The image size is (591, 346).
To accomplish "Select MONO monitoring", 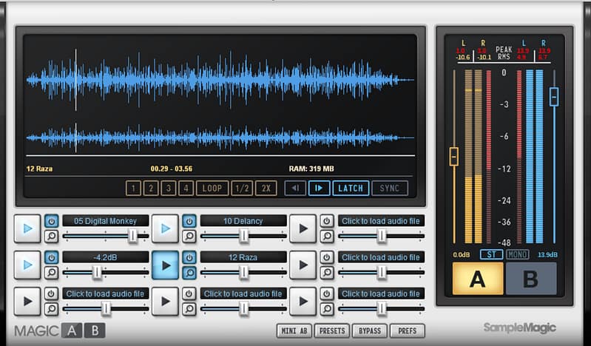I will coord(518,254).
